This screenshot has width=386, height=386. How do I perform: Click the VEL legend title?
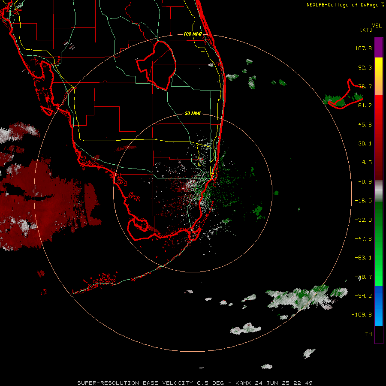click(377, 26)
